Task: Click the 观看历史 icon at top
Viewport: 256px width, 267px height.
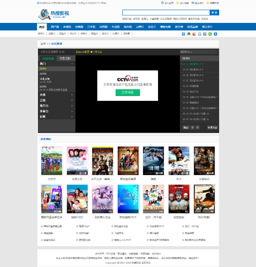Action: point(208,3)
